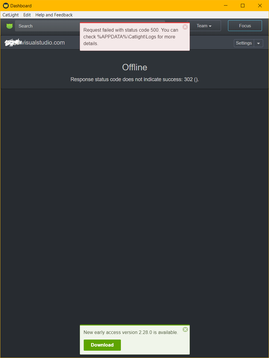
Task: Switch to Focus view
Action: tap(245, 26)
